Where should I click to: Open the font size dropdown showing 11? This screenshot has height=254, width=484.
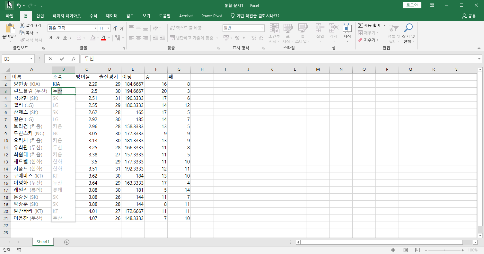(108, 28)
